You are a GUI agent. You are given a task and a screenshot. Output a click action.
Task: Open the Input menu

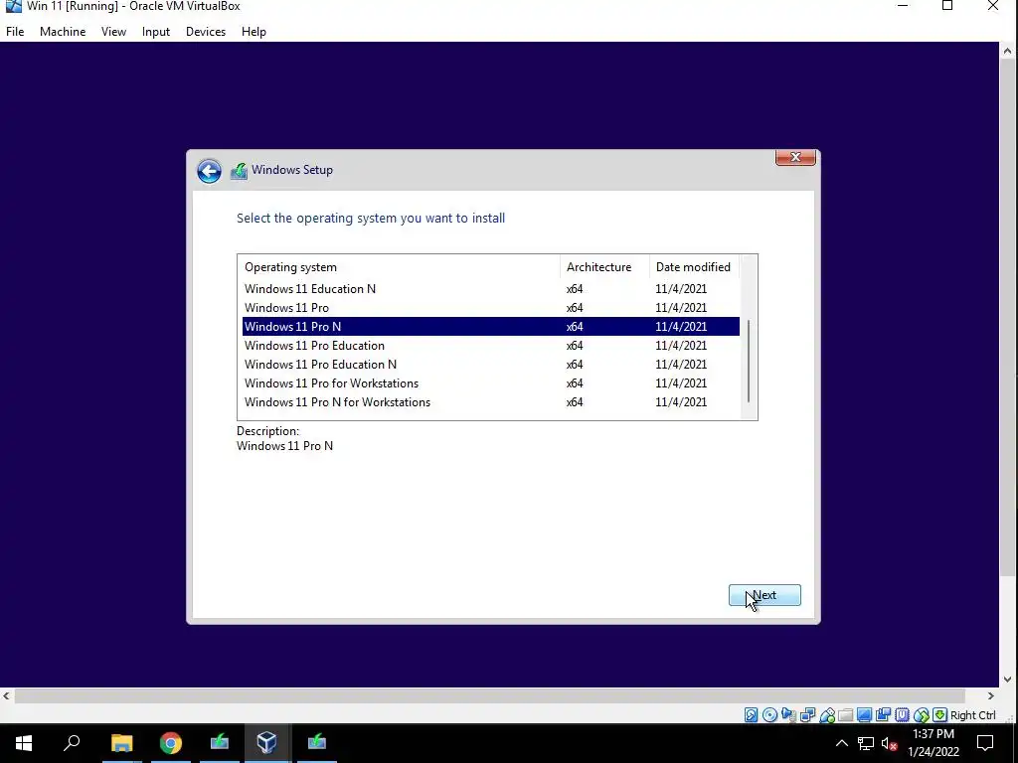[156, 31]
